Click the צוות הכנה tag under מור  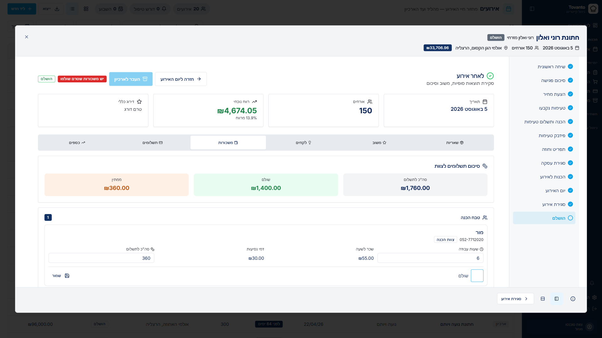point(446,240)
